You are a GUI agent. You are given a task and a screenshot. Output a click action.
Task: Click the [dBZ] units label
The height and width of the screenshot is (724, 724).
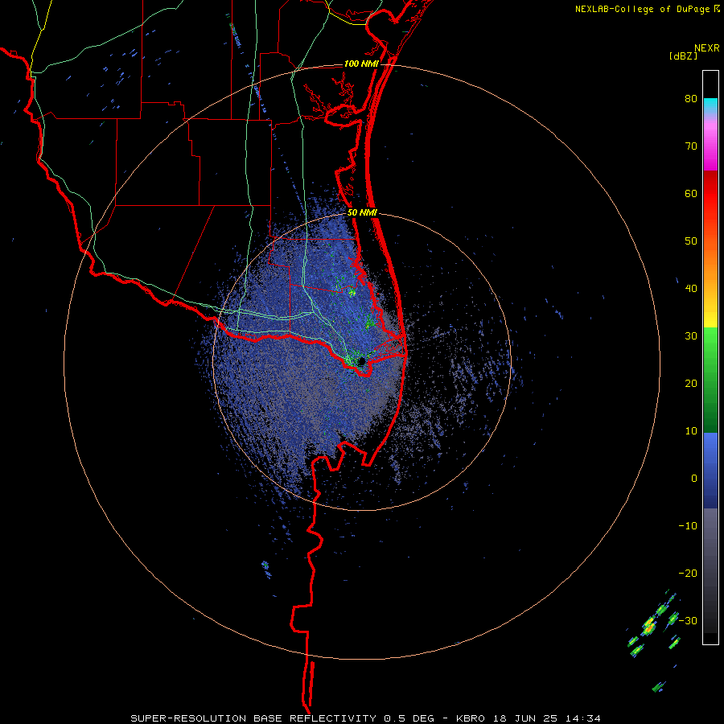click(683, 56)
